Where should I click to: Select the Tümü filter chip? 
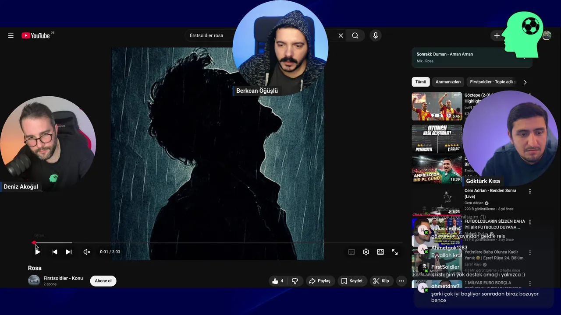tap(421, 82)
